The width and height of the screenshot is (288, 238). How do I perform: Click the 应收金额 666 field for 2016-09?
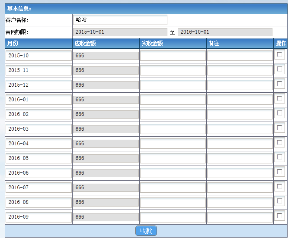click(106, 217)
